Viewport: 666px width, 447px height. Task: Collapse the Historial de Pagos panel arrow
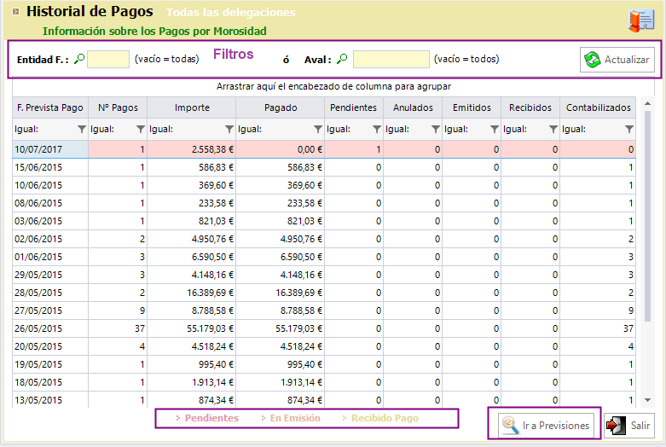coord(15,11)
